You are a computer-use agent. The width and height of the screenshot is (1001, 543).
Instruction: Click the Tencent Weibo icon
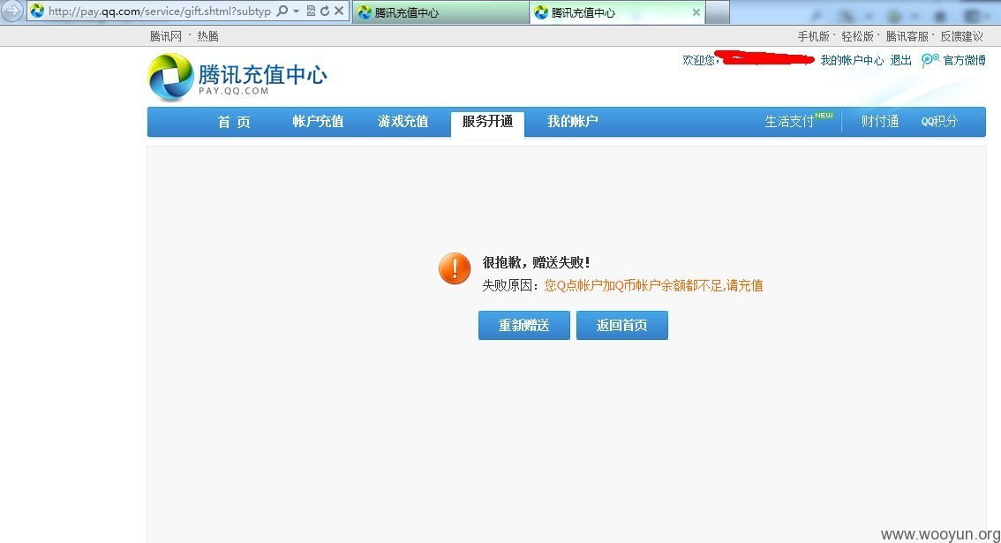(930, 60)
